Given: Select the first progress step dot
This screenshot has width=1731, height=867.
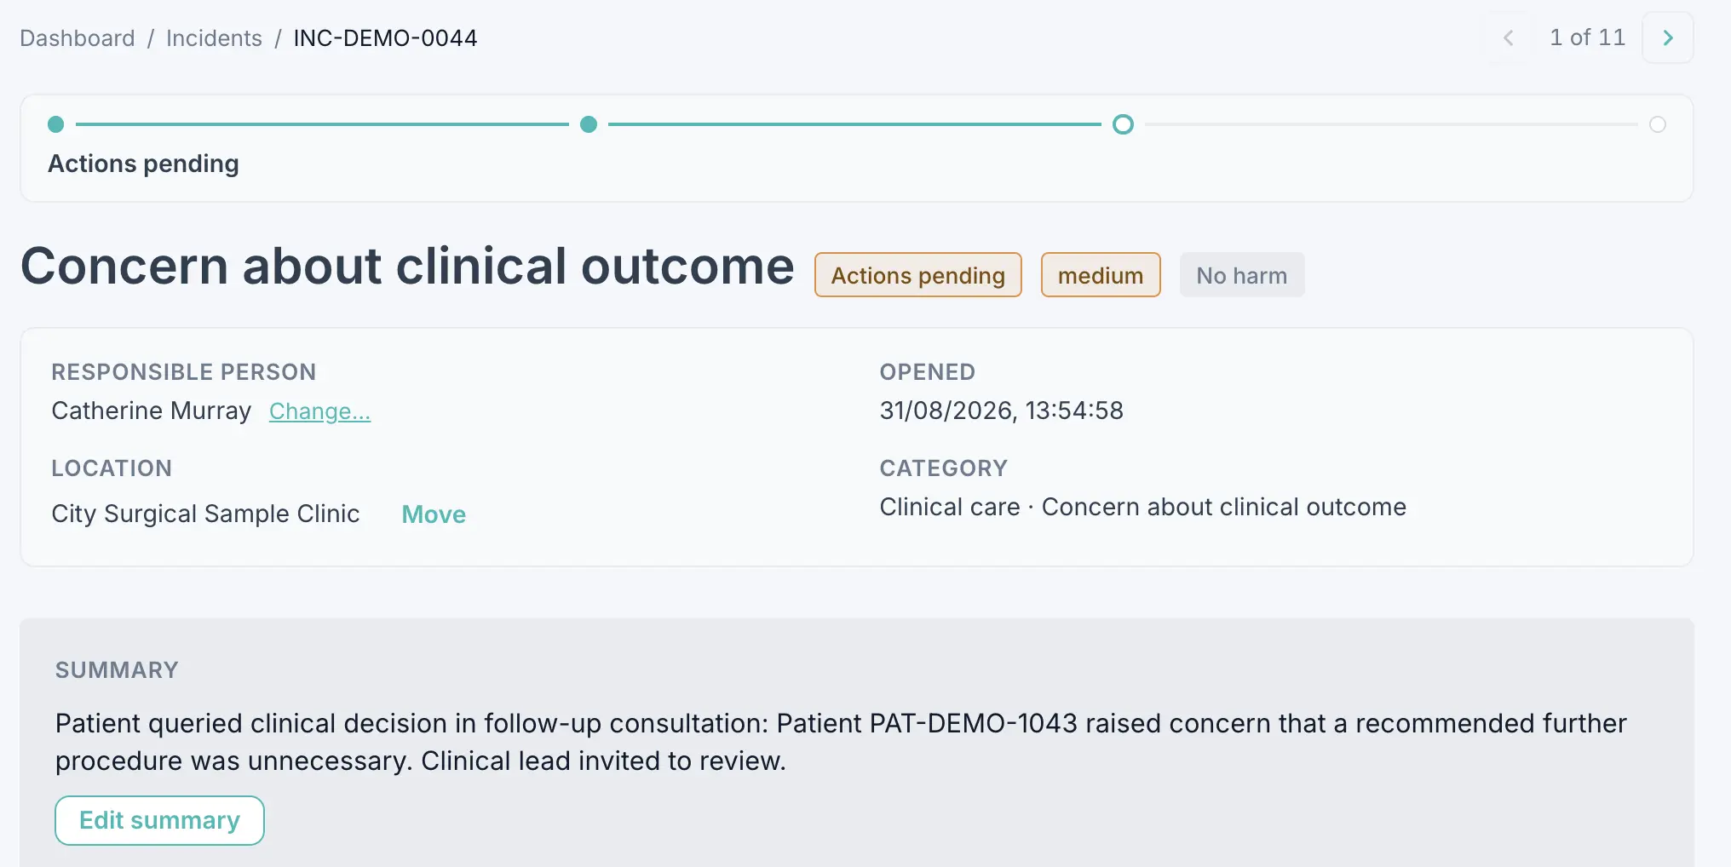Looking at the screenshot, I should 56,124.
